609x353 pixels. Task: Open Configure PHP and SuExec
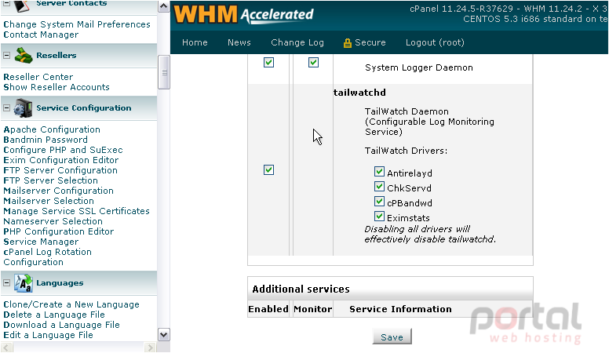(63, 150)
